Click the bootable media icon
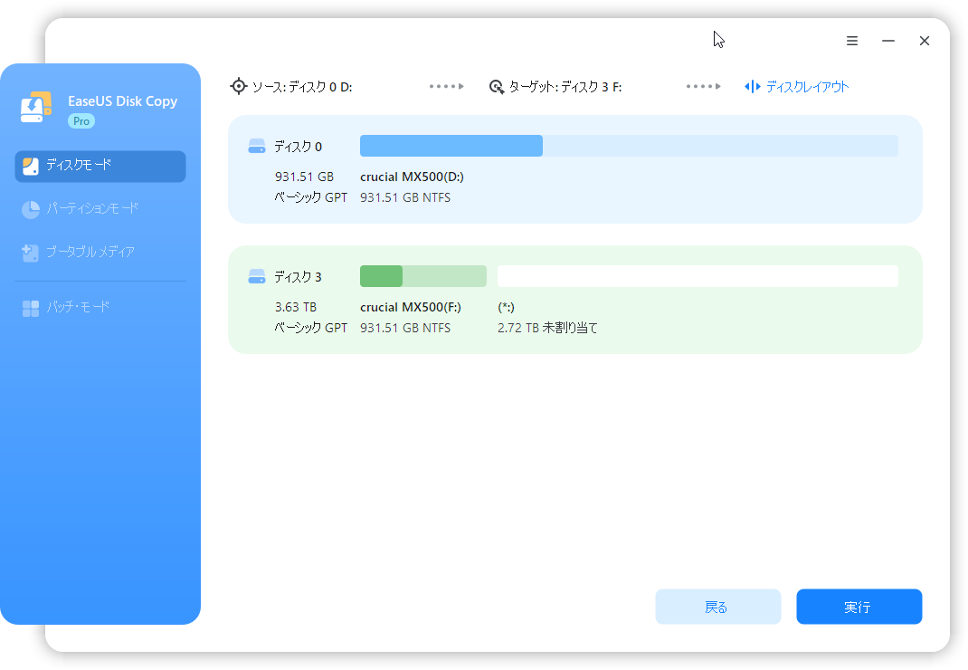The width and height of the screenshot is (968, 670). (x=30, y=253)
